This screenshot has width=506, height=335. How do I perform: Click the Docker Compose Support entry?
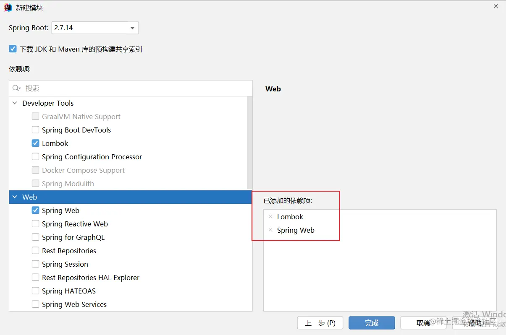tap(83, 170)
